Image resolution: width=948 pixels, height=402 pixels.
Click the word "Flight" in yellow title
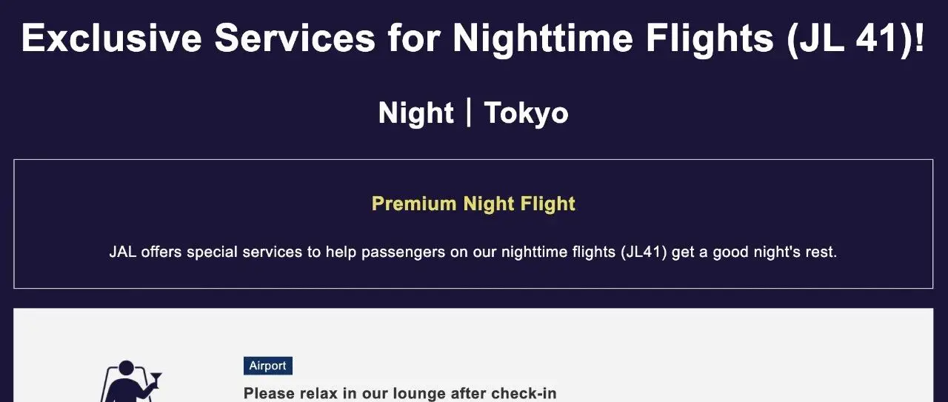pyautogui.click(x=547, y=204)
